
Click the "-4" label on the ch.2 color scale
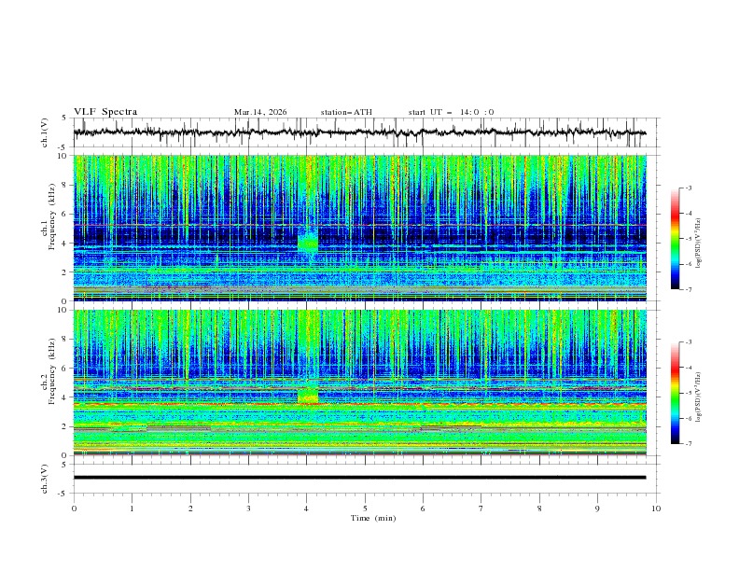(688, 368)
